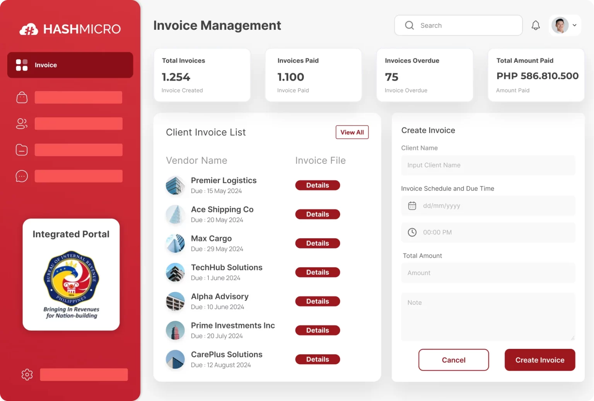The width and height of the screenshot is (594, 401).
Task: Click the folder icon in the sidebar
Action: coord(22,150)
